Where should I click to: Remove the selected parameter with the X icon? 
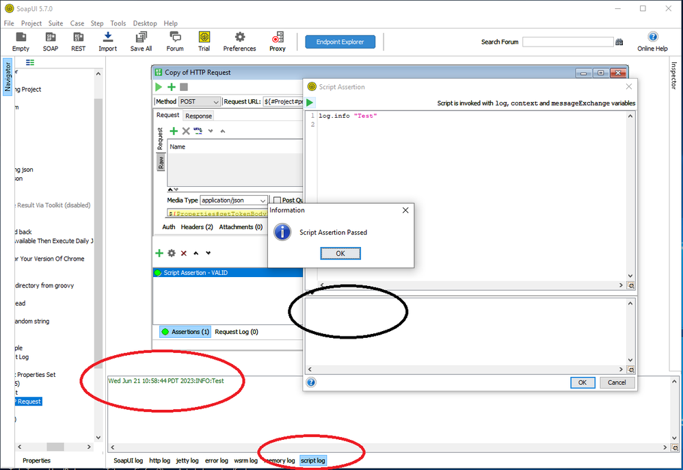[x=186, y=131]
